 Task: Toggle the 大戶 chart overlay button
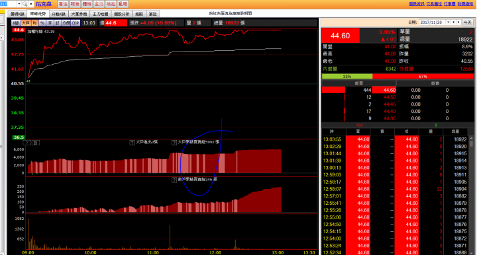[26, 22]
